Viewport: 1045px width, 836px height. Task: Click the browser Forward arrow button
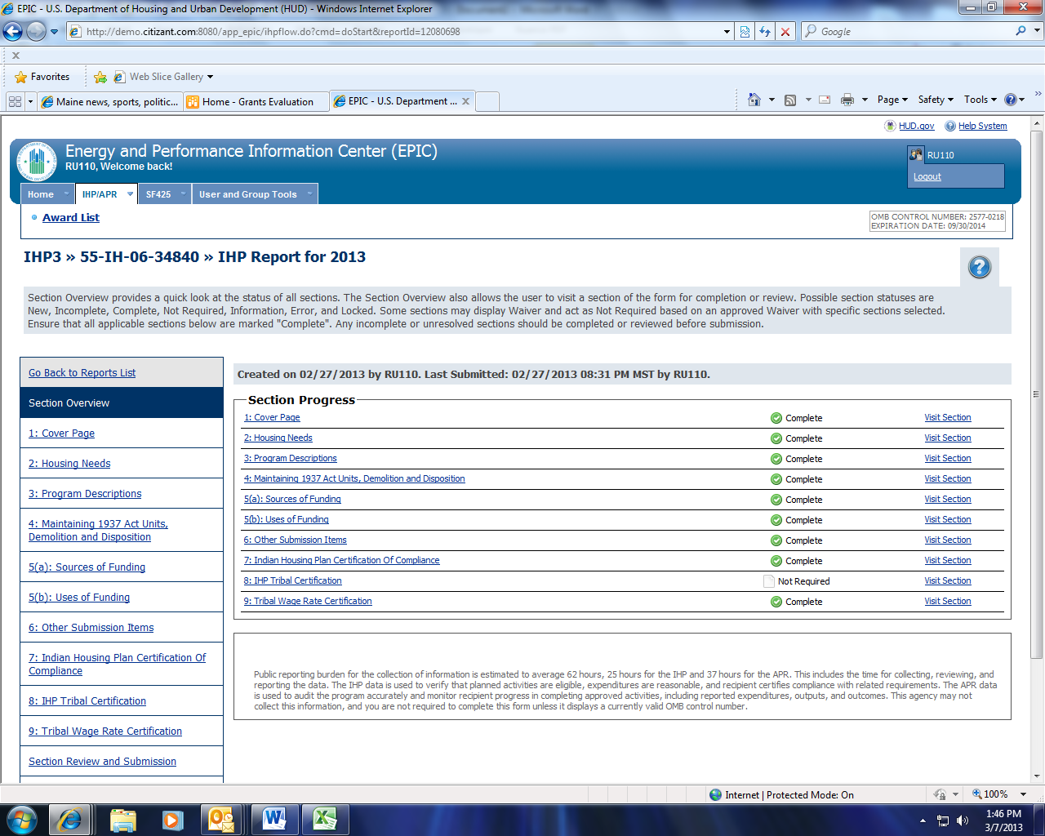coord(36,32)
